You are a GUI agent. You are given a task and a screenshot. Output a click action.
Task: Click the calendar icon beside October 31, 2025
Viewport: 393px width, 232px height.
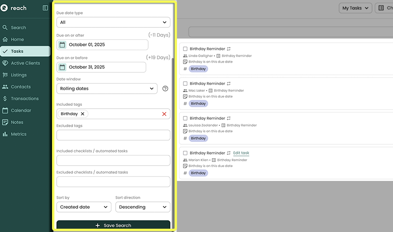62,67
